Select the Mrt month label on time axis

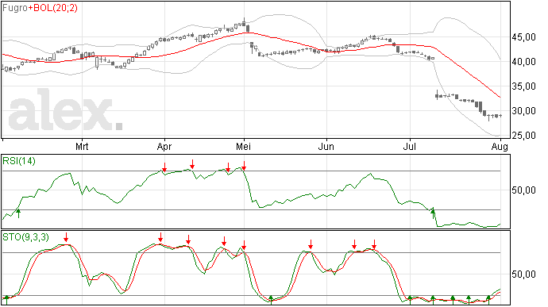(82, 147)
